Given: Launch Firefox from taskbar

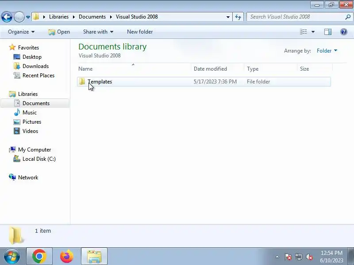Looking at the screenshot, I should (x=67, y=256).
